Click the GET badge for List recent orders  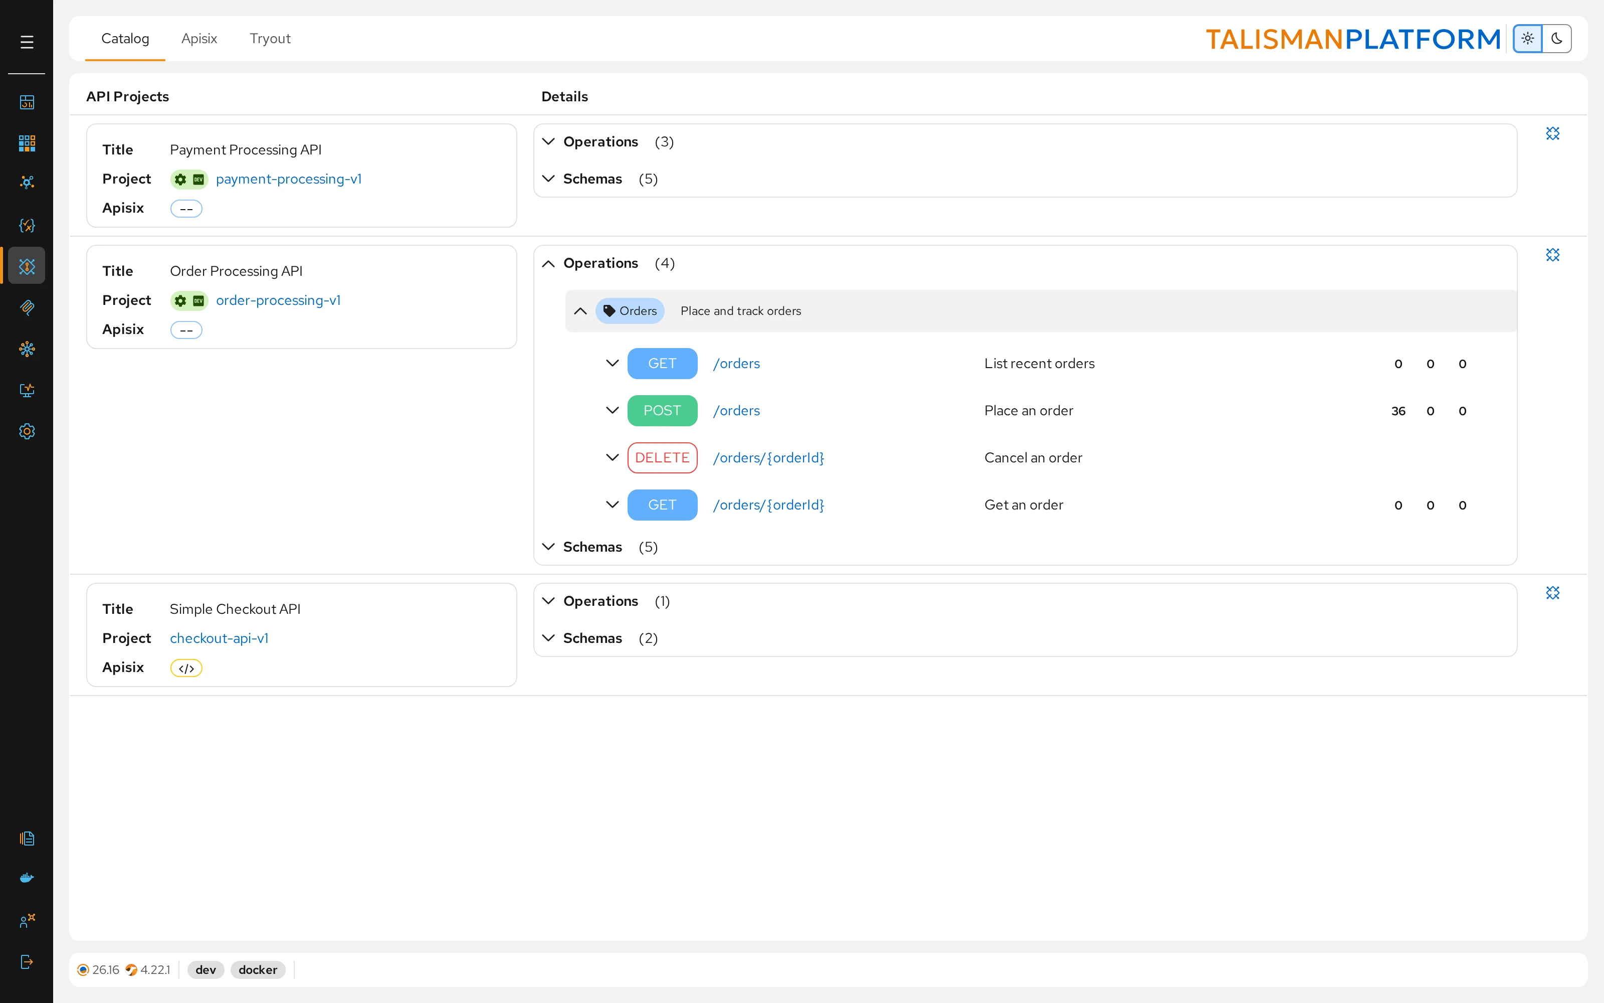tap(662, 364)
